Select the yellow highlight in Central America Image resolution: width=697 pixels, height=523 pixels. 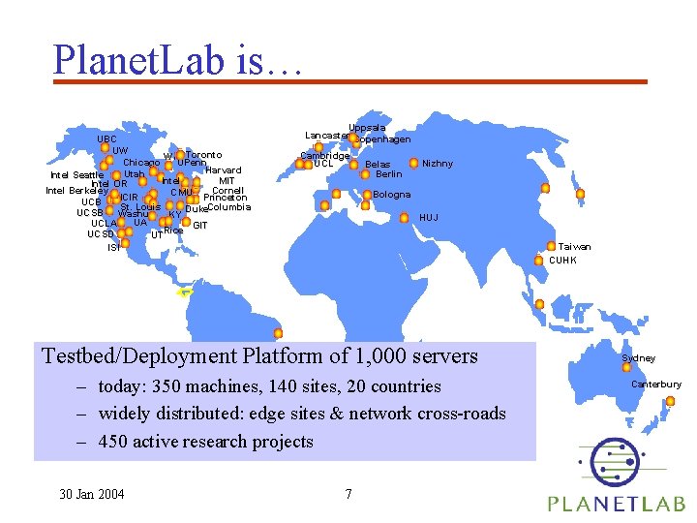coord(184,292)
